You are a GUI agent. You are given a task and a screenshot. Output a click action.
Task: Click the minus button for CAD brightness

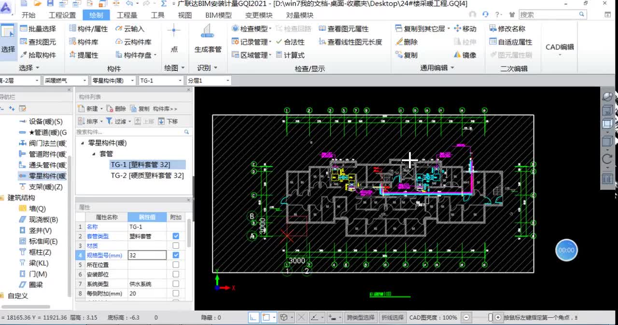[x=466, y=317]
